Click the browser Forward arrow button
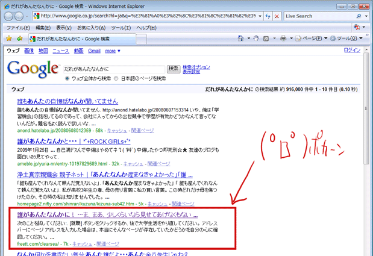The width and height of the screenshot is (373, 256). [x=19, y=16]
